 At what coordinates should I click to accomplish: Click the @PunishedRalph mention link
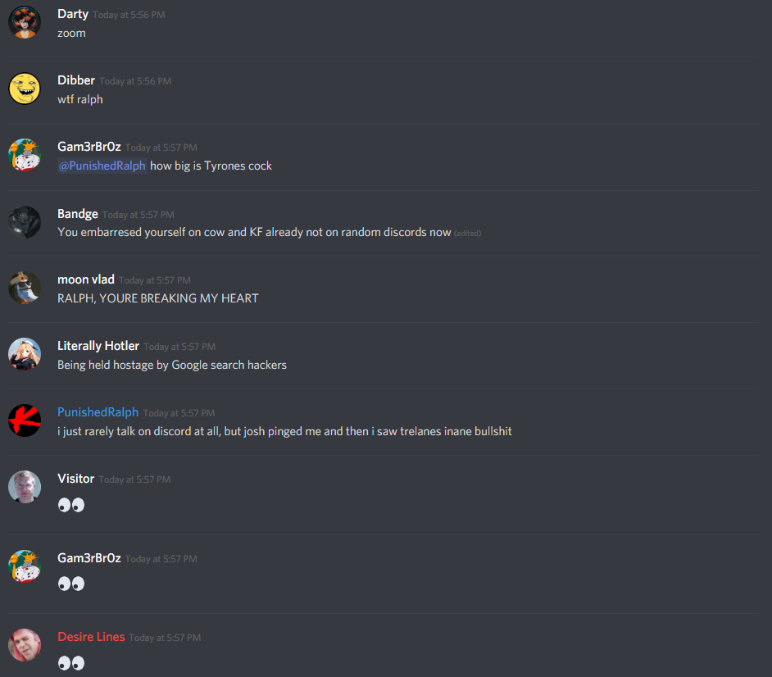pos(102,166)
